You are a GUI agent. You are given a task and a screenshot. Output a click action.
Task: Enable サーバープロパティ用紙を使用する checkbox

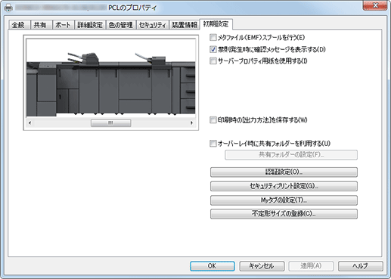[213, 61]
